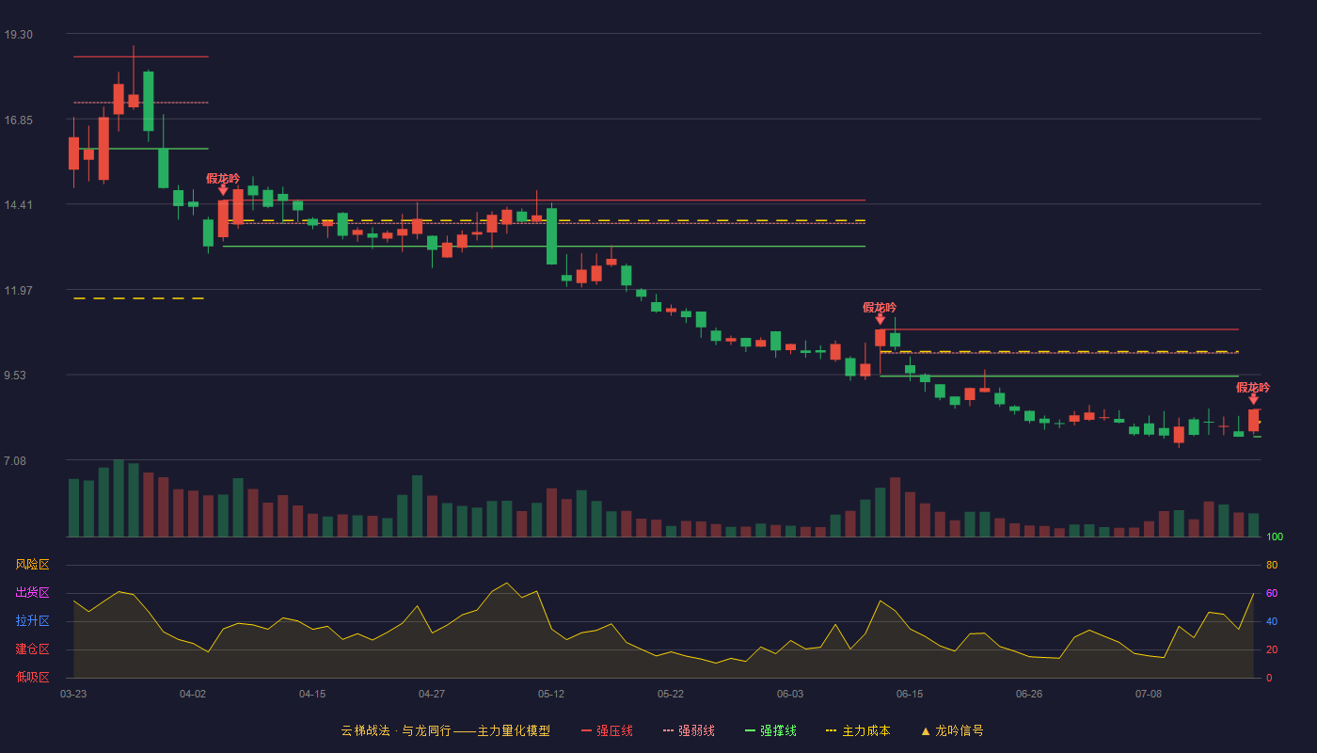The height and width of the screenshot is (753, 1317).
Task: Click the 05-22 date label
Action: [x=671, y=694]
